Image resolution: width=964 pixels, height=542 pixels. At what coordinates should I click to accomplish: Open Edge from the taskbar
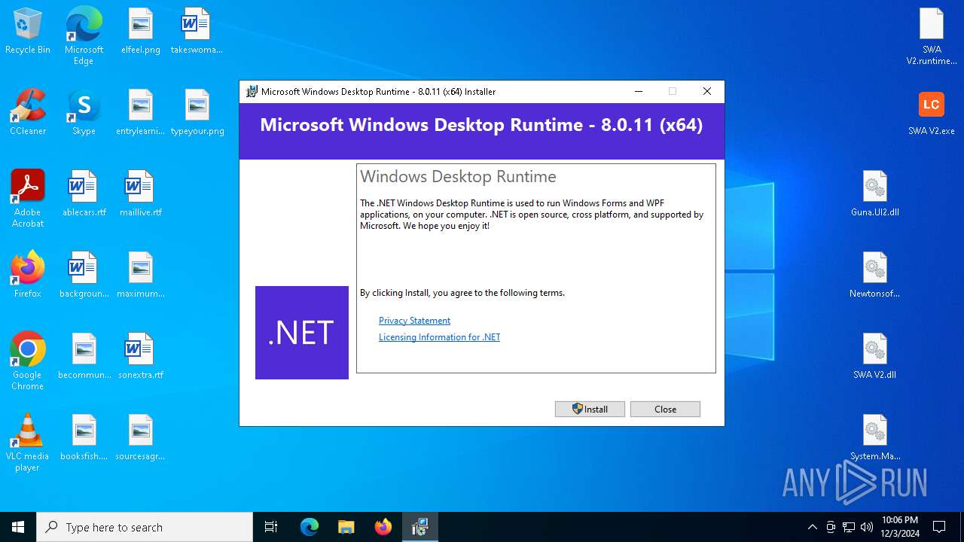(x=310, y=527)
